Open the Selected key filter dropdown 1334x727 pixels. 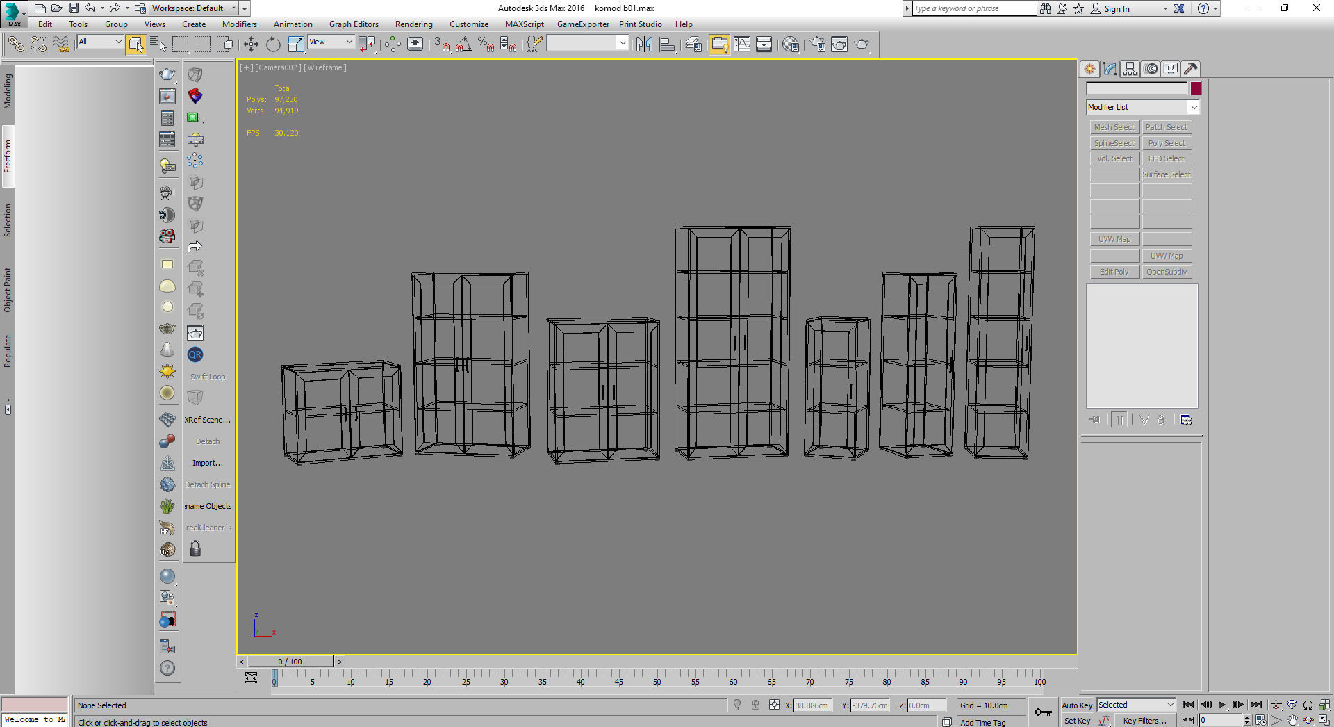pyautogui.click(x=1136, y=705)
